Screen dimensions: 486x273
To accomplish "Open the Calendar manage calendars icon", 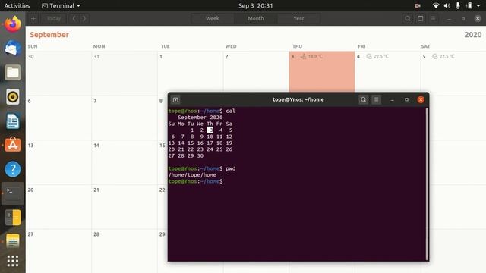I will pyautogui.click(x=420, y=18).
